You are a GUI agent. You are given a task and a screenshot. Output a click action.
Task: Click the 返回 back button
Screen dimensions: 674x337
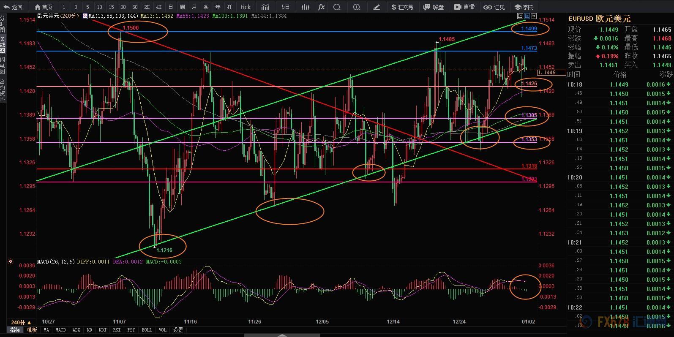[x=13, y=7]
